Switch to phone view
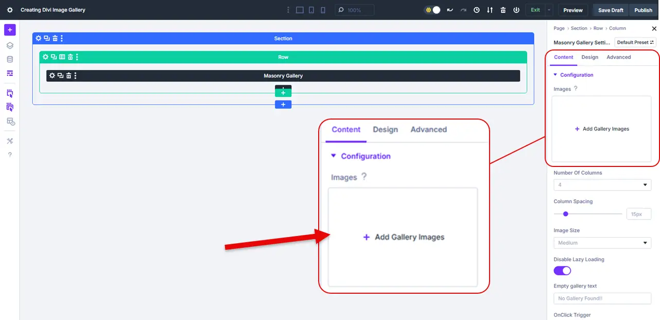The image size is (660, 320). [323, 10]
